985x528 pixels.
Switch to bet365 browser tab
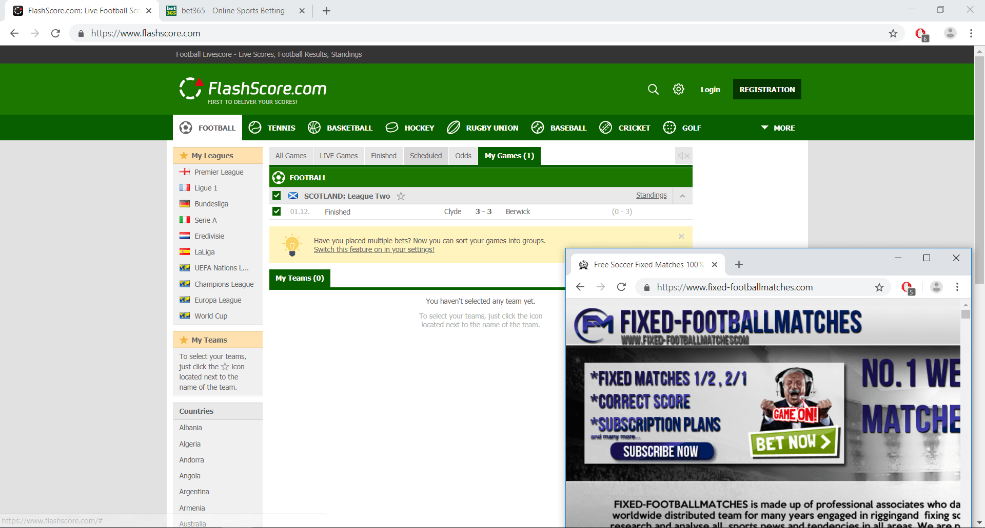click(x=233, y=11)
